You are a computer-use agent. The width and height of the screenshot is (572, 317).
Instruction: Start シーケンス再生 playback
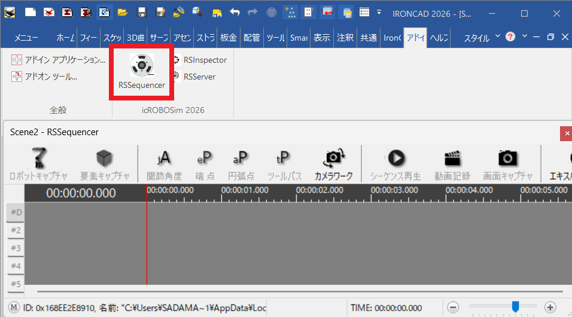pos(395,164)
